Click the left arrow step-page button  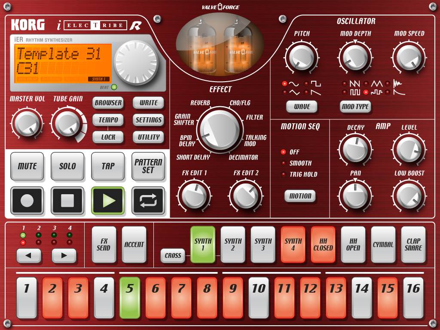29,256
